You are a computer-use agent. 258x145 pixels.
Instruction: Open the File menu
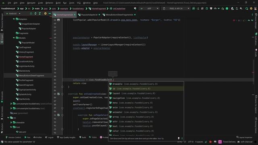(9, 3)
